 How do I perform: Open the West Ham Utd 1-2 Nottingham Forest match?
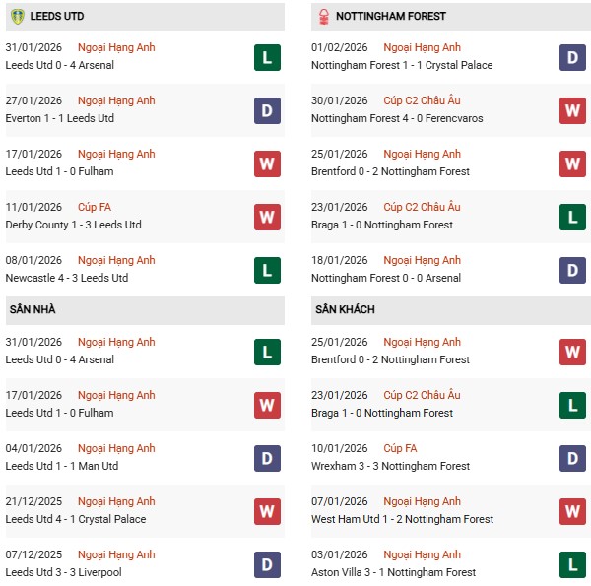coord(402,519)
